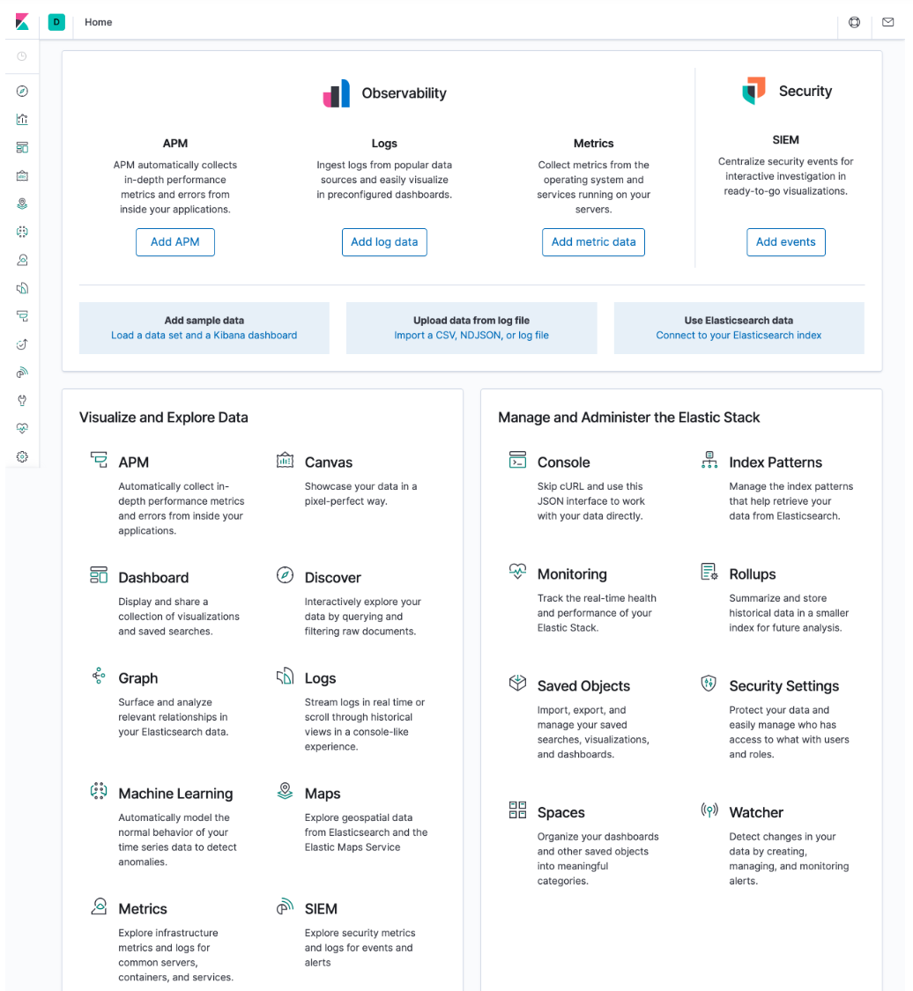The height and width of the screenshot is (991, 913).
Task: Click the Graph card icon
Action: (x=99, y=676)
